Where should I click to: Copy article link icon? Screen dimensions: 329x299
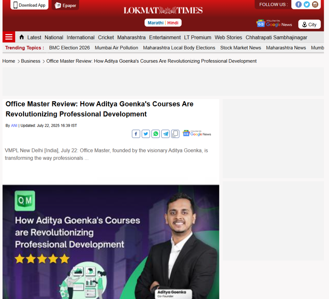(175, 134)
